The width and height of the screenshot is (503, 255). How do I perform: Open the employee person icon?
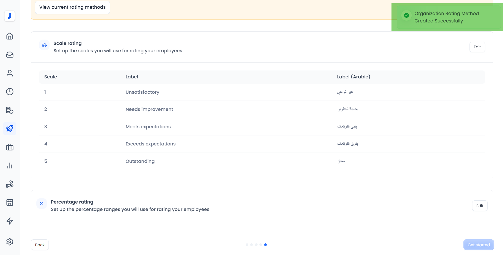tap(10, 73)
